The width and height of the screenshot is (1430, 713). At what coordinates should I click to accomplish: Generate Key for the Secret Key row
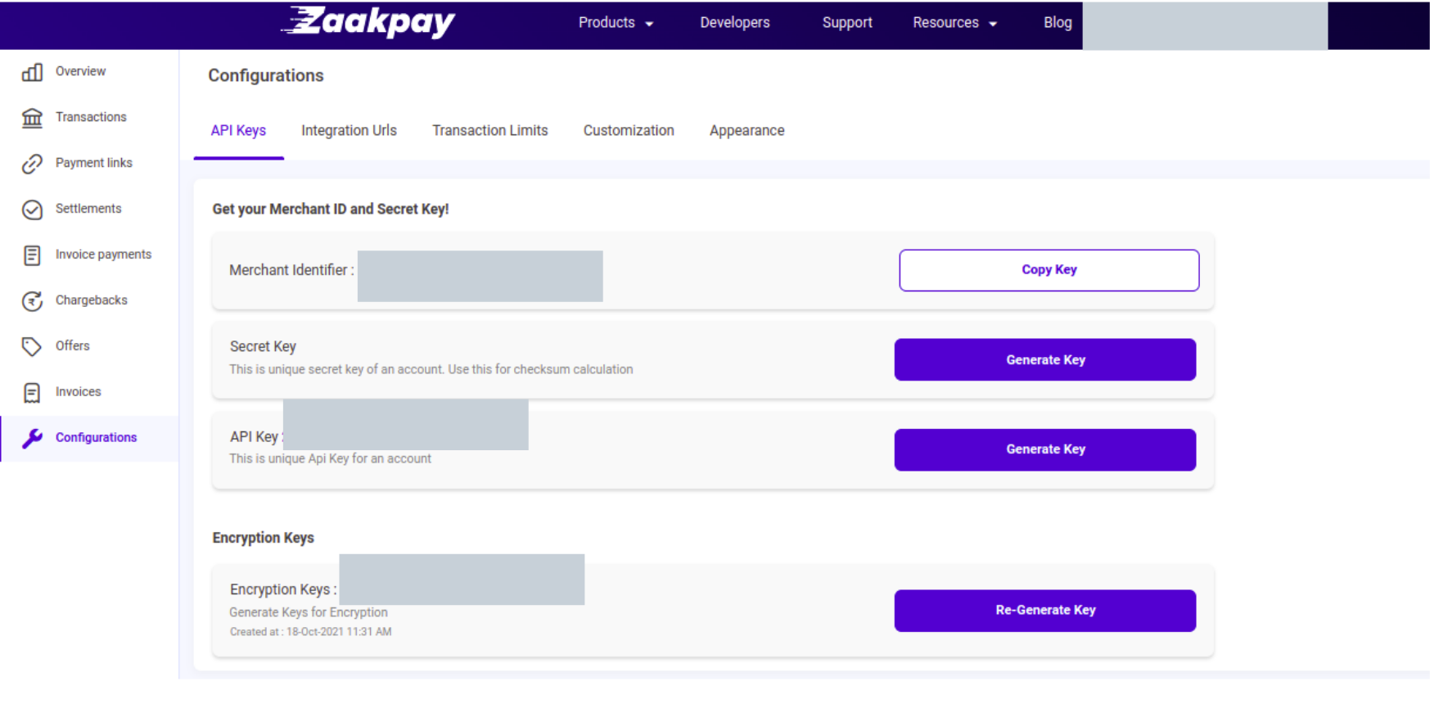coord(1044,359)
